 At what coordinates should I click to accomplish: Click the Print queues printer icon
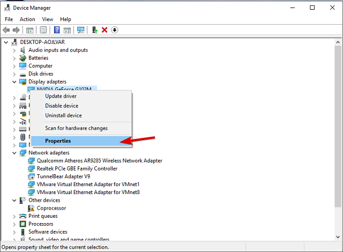23,216
